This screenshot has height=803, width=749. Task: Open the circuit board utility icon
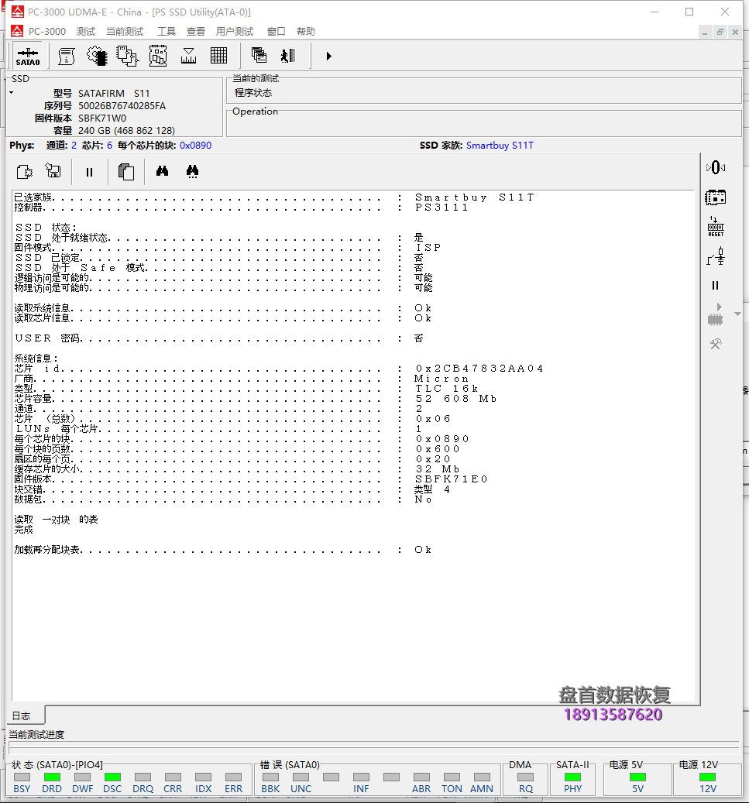click(158, 56)
